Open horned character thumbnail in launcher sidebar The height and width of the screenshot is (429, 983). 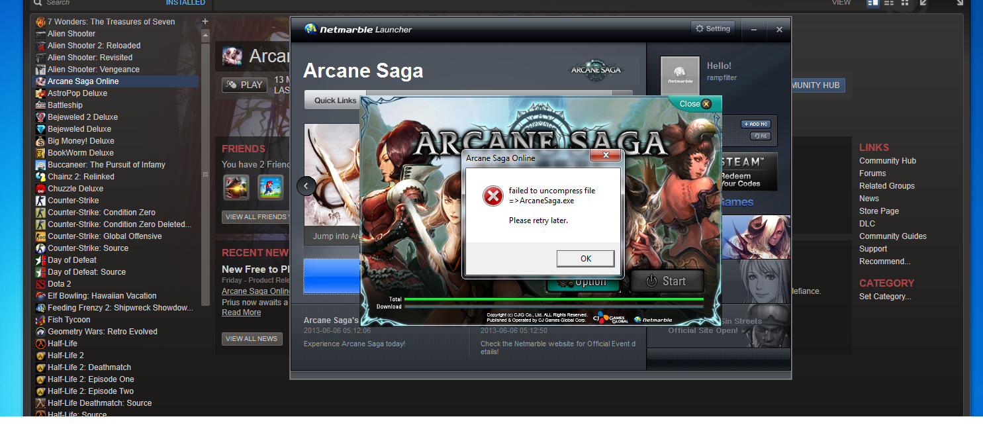coord(755,236)
